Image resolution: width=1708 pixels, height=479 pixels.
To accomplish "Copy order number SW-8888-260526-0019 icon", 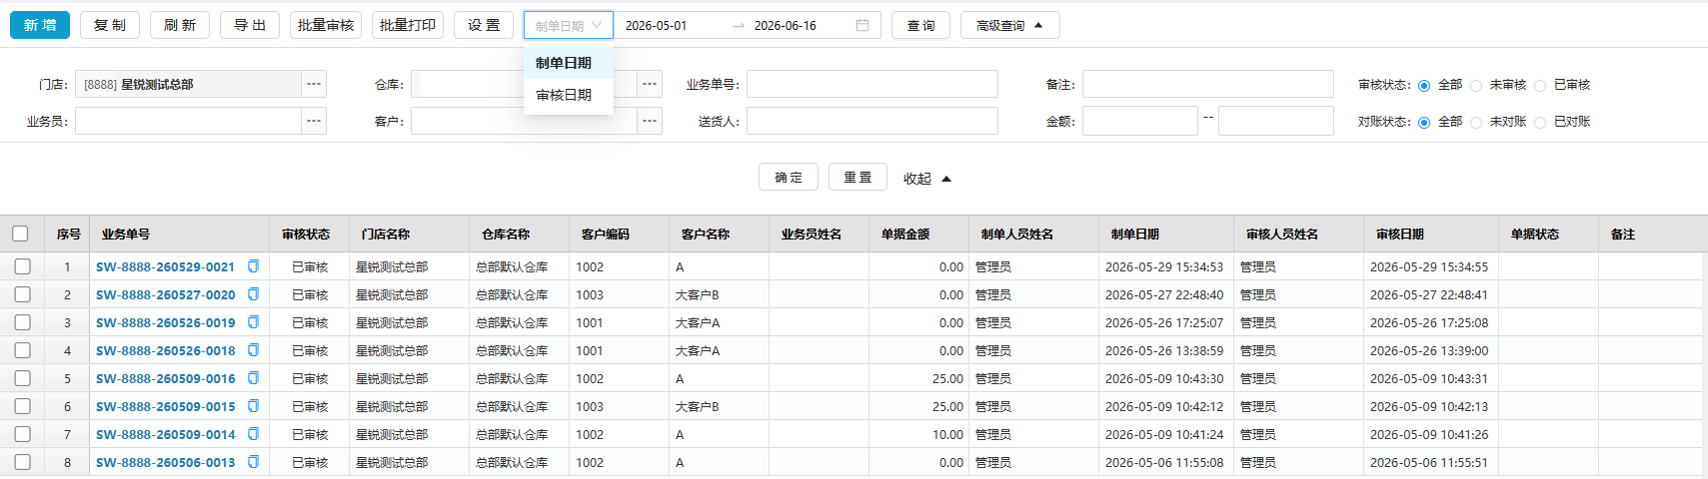I will point(253,322).
